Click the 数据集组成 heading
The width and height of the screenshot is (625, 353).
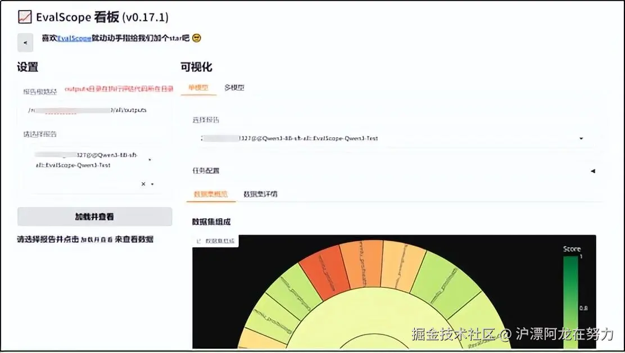point(211,221)
